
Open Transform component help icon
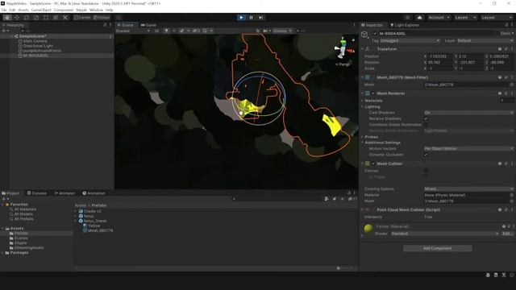point(500,49)
